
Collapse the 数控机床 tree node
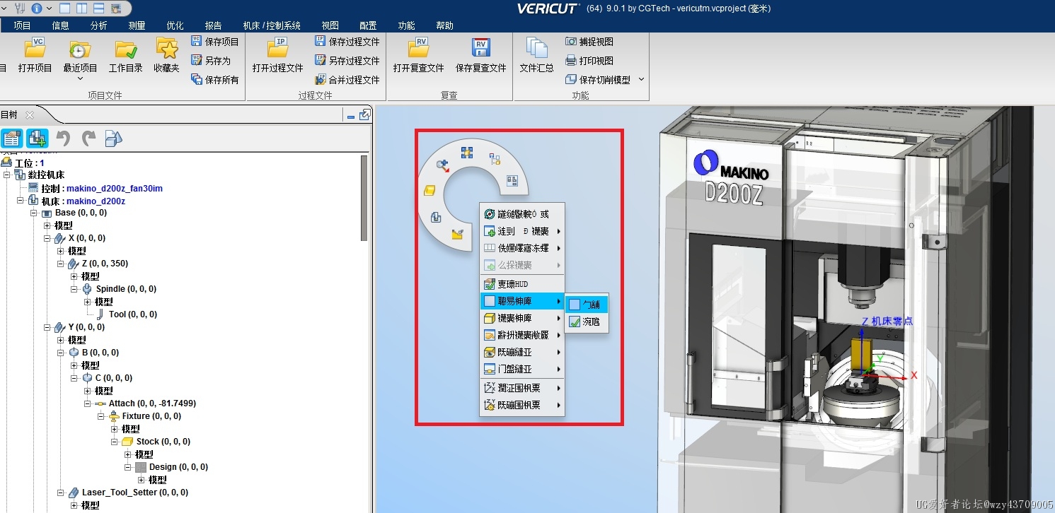point(8,175)
